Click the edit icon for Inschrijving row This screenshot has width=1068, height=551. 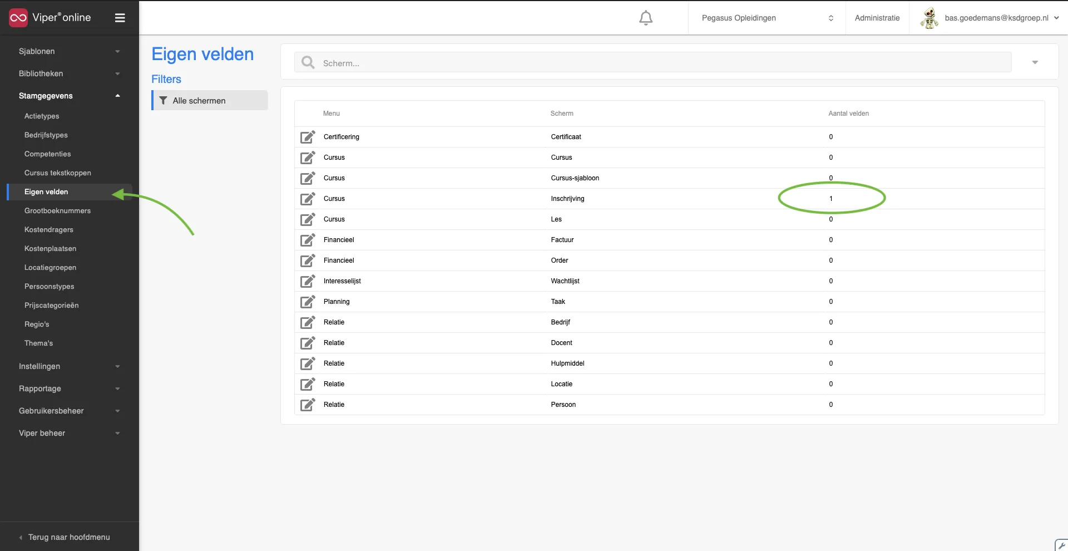pos(308,199)
